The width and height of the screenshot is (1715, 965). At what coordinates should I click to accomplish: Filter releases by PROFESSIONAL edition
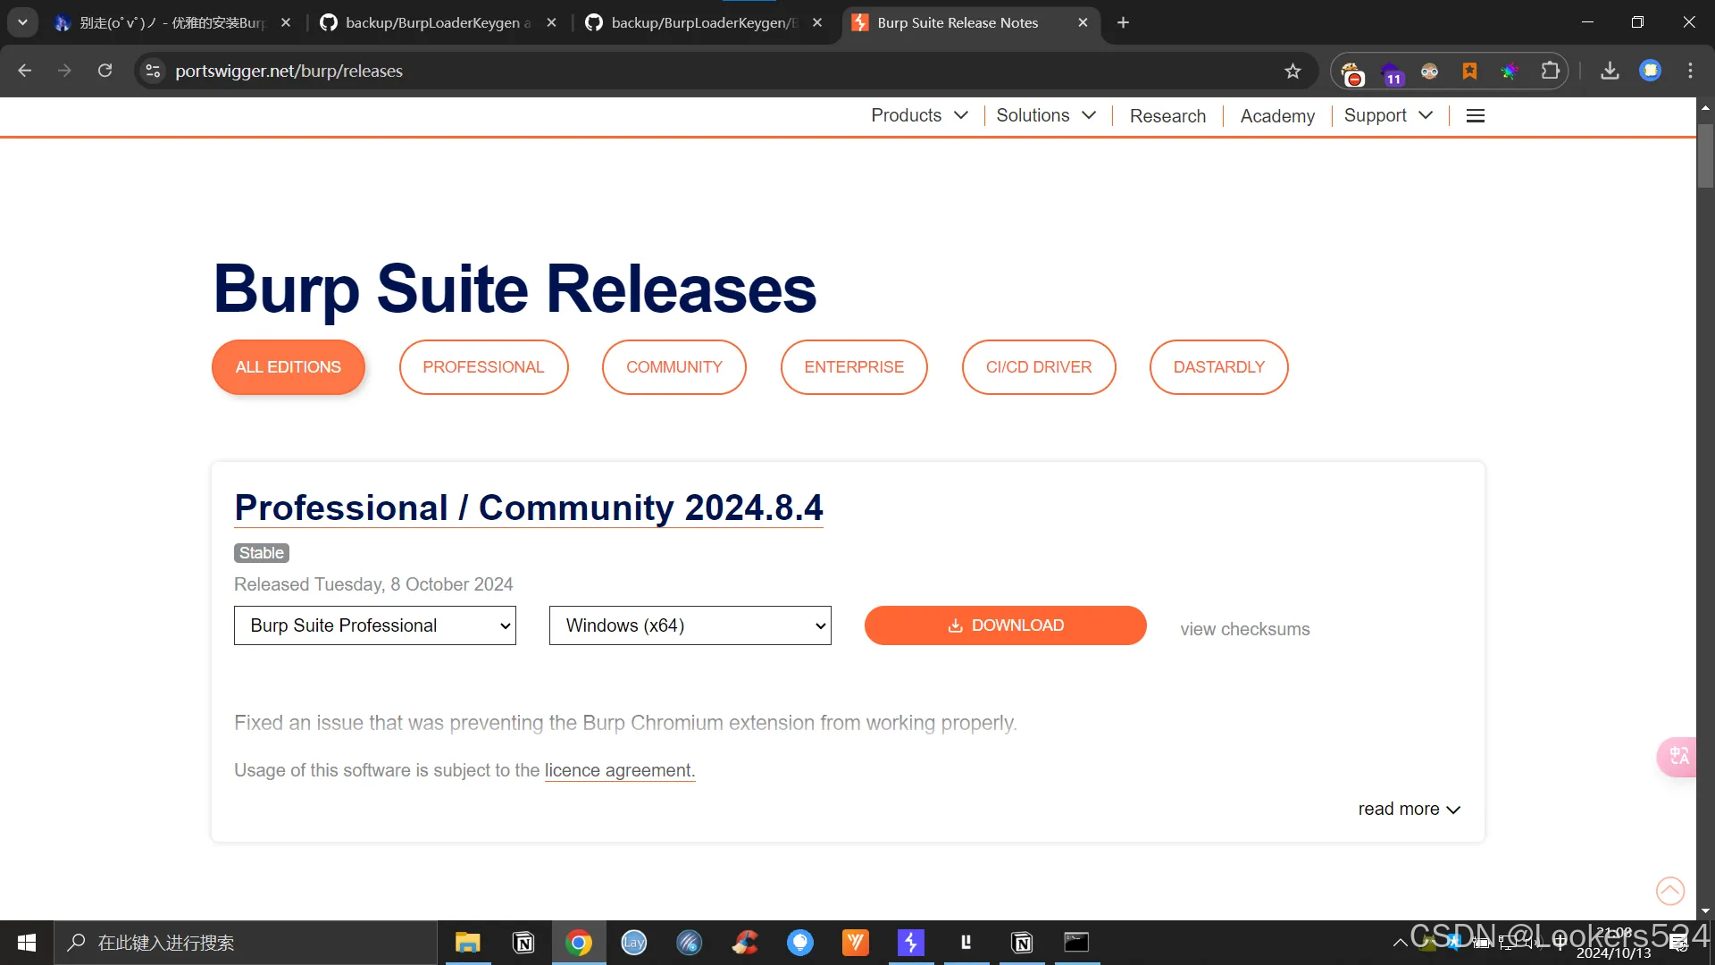(483, 367)
